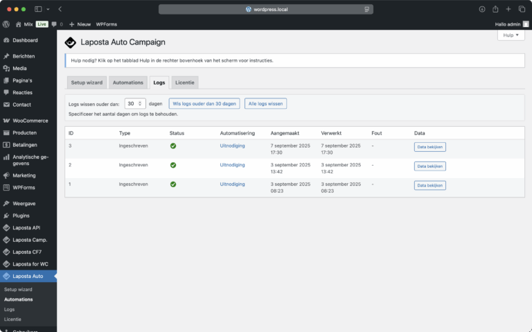Open Safari downloads icon

click(482, 9)
